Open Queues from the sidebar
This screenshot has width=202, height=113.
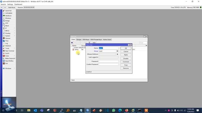[x=8, y=38]
